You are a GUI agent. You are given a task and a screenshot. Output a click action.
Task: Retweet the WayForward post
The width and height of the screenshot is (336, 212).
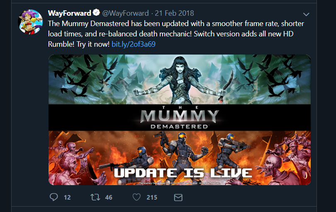pyautogui.click(x=95, y=197)
